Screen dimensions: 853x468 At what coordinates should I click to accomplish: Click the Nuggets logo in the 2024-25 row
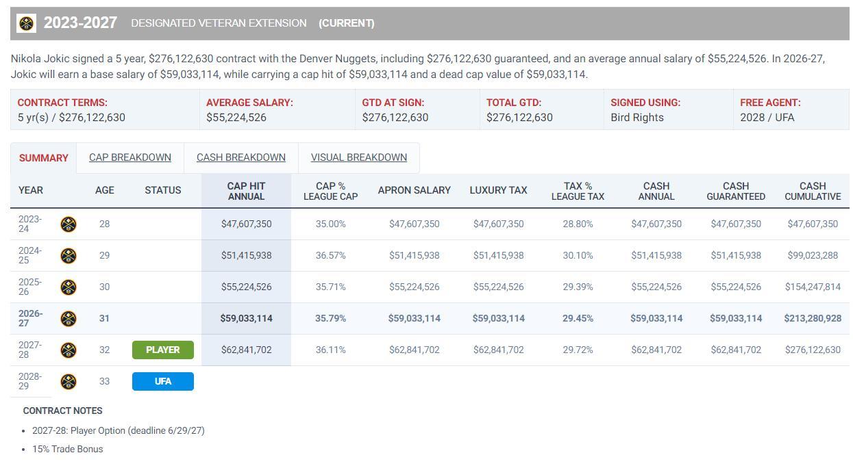(69, 255)
